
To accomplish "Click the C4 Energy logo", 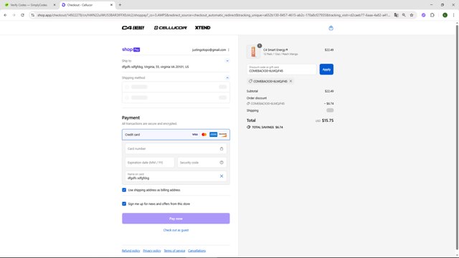I will point(133,28).
